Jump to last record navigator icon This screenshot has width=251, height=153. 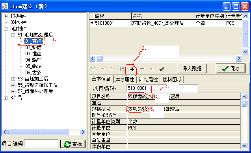pyautogui.click(x=122, y=69)
